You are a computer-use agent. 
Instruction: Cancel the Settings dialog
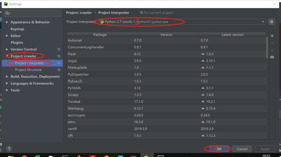coord(242,149)
